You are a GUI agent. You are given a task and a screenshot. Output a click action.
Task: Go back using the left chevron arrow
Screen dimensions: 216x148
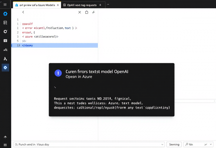[23, 12]
